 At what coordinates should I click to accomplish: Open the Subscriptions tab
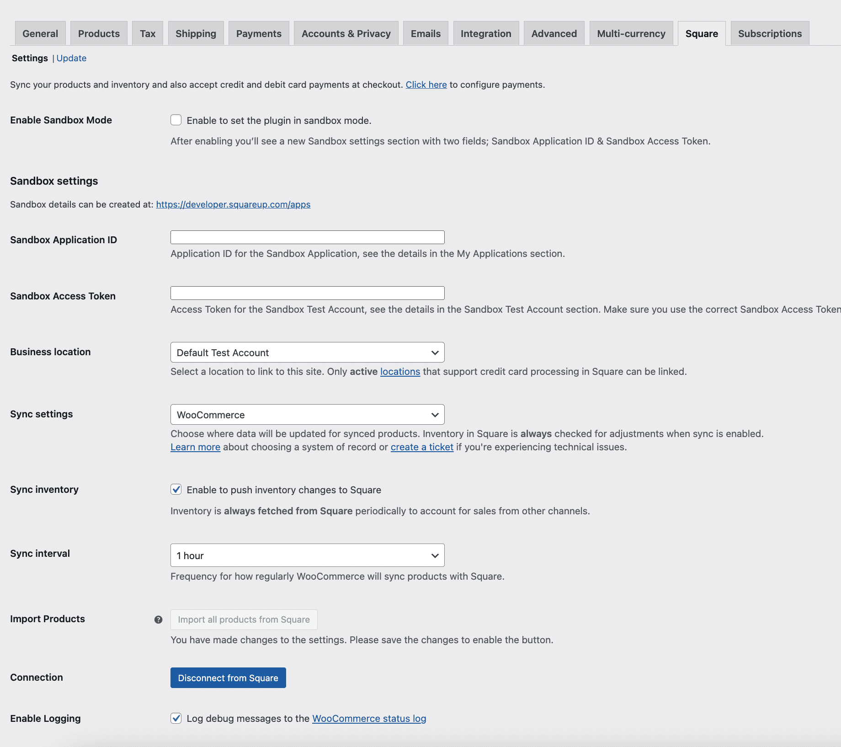(x=770, y=33)
